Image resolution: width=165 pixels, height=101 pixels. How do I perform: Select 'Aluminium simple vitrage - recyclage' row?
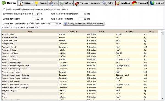(x=80, y=78)
